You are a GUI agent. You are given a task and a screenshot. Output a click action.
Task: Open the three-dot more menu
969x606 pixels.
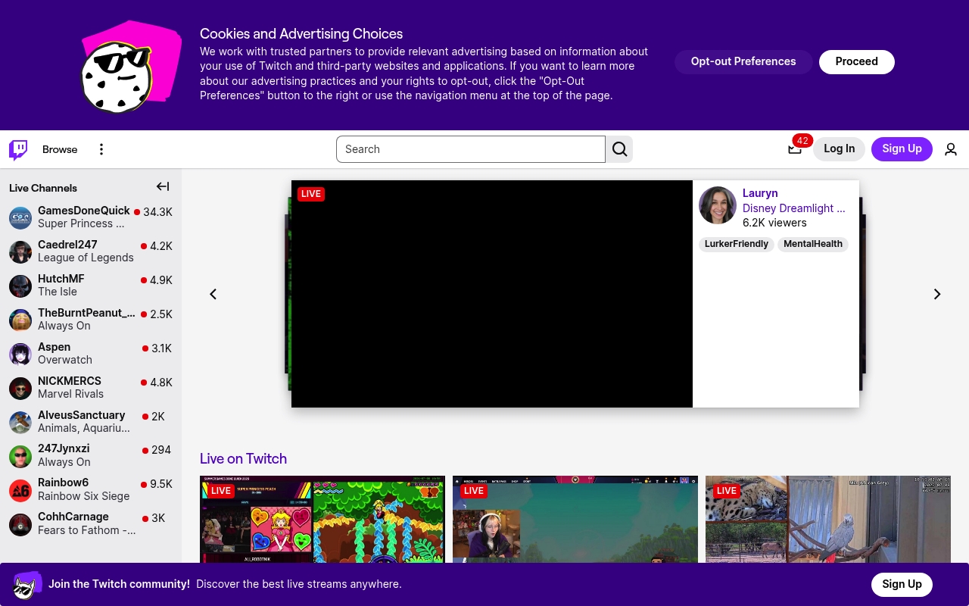101,149
